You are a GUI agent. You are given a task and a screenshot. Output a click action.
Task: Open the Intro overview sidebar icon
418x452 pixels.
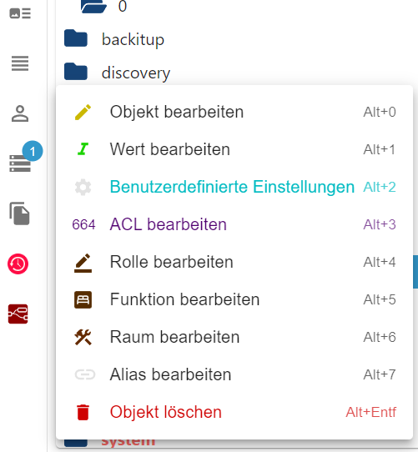click(20, 13)
